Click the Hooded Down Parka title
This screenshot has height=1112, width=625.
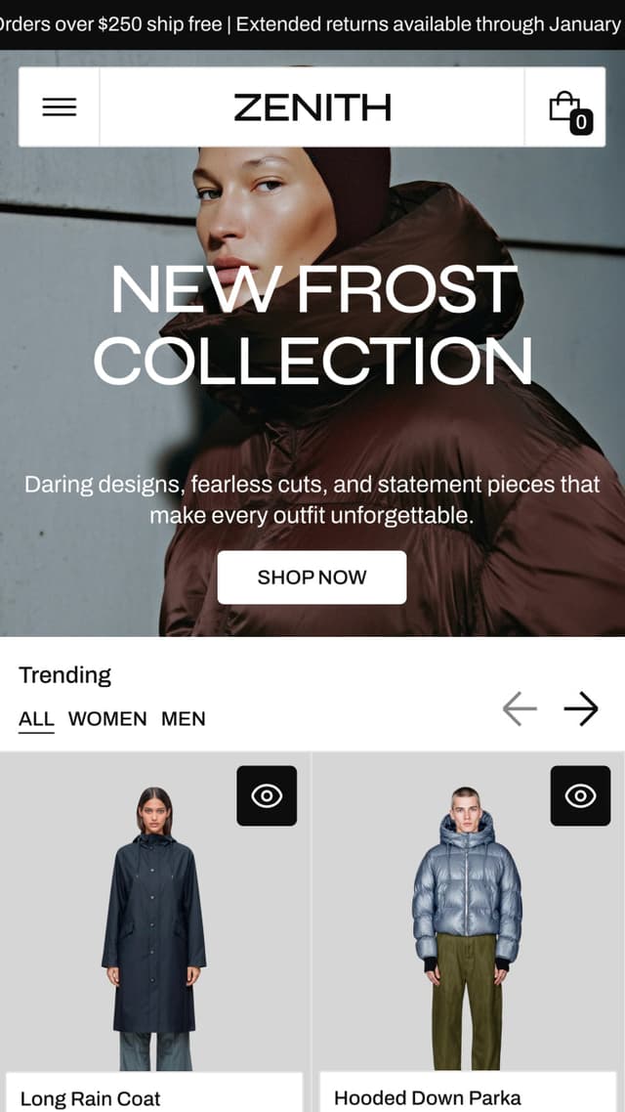(428, 1098)
